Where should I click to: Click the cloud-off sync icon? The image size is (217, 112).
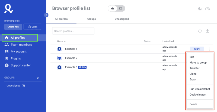[208, 9]
